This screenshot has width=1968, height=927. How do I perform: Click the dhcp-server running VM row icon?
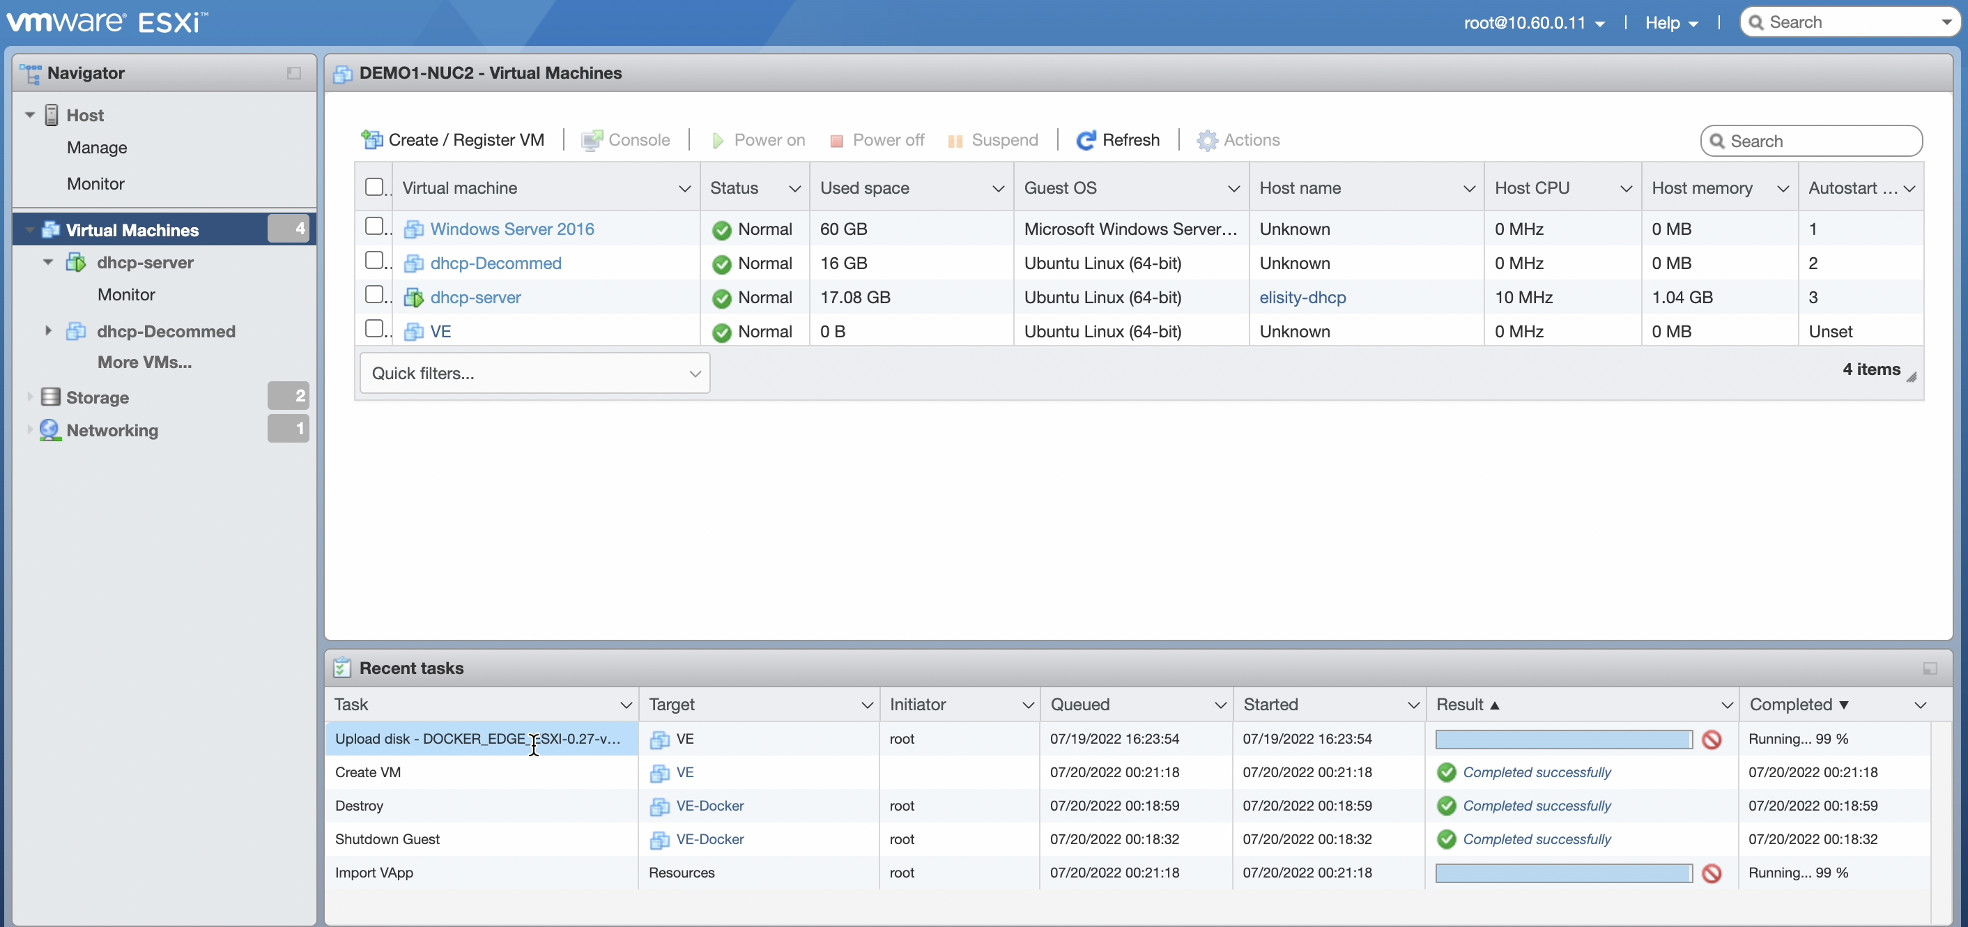[x=413, y=298]
